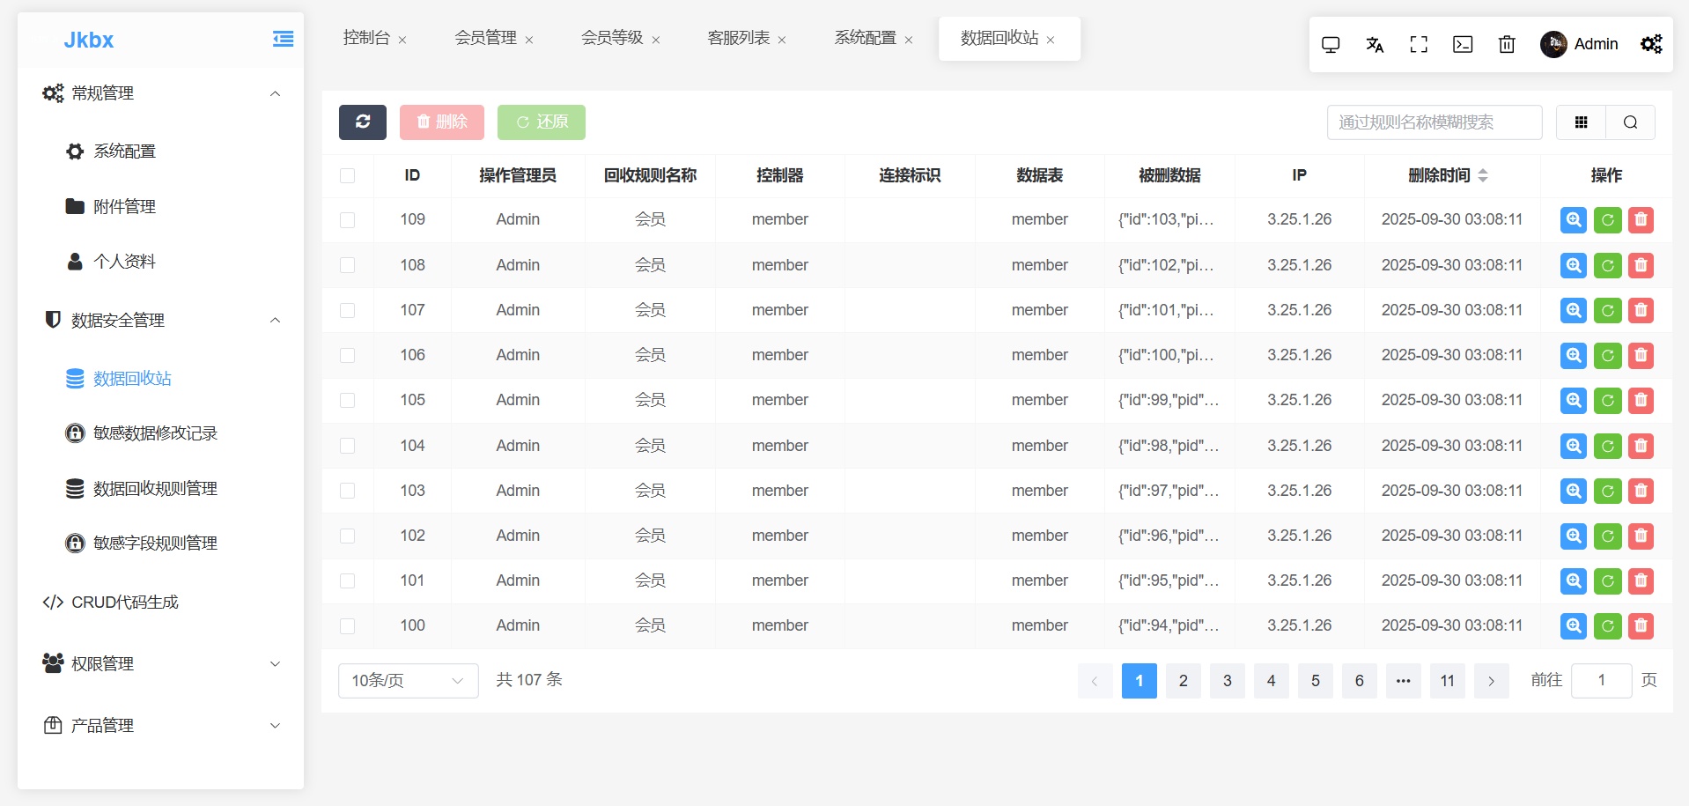Open the terminal icon in header

click(x=1463, y=44)
